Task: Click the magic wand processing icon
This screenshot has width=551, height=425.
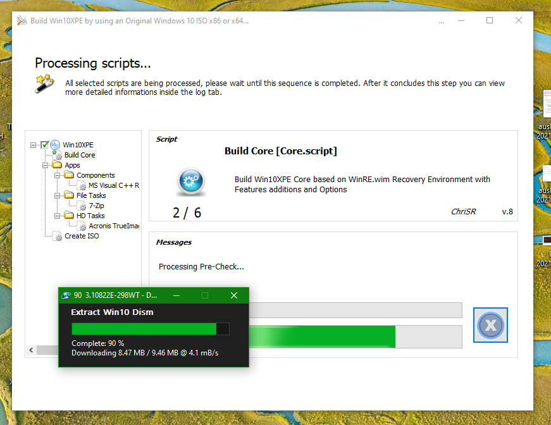Action: [45, 83]
